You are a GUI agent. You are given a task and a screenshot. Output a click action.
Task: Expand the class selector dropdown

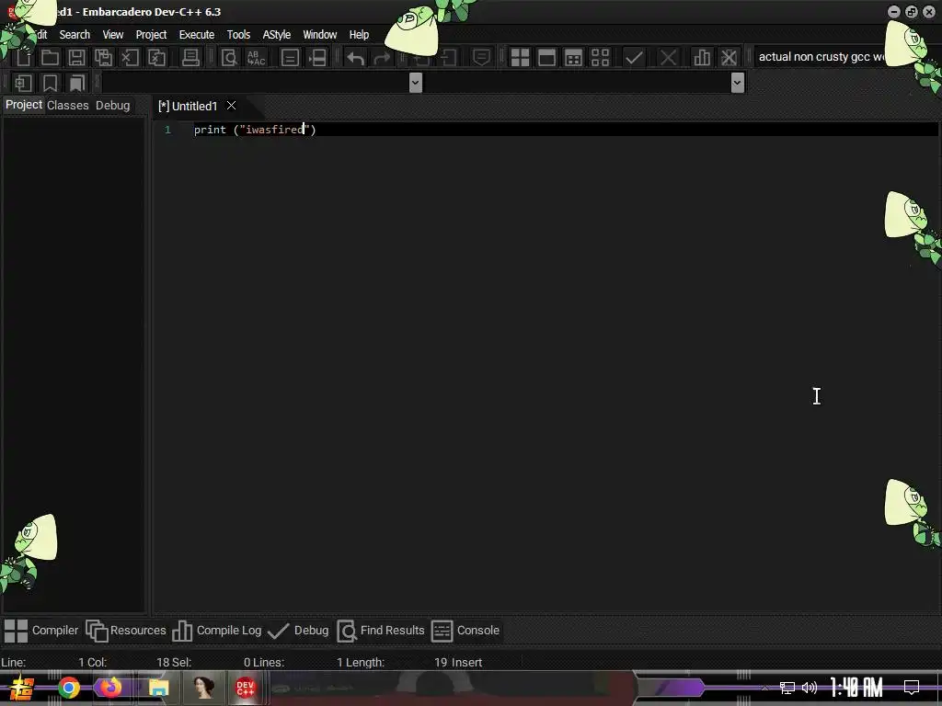tap(415, 83)
